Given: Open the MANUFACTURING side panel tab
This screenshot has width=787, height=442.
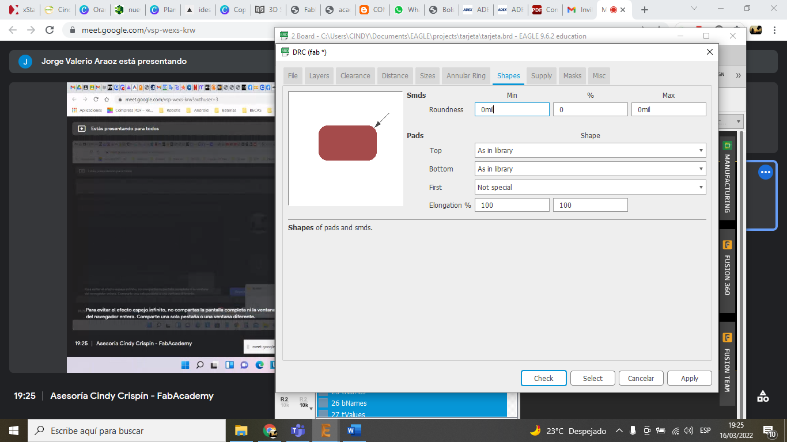Looking at the screenshot, I should 727,177.
